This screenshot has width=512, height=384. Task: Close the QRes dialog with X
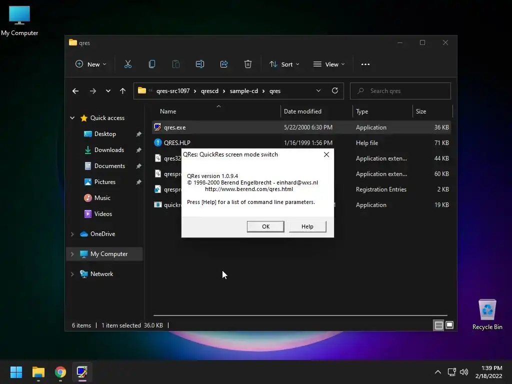[326, 154]
